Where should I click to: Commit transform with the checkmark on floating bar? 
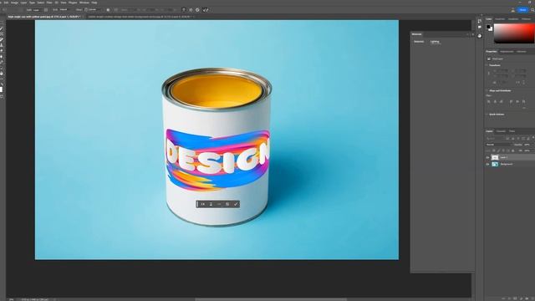236,204
